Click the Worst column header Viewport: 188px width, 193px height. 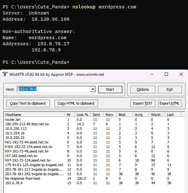pos(157,115)
